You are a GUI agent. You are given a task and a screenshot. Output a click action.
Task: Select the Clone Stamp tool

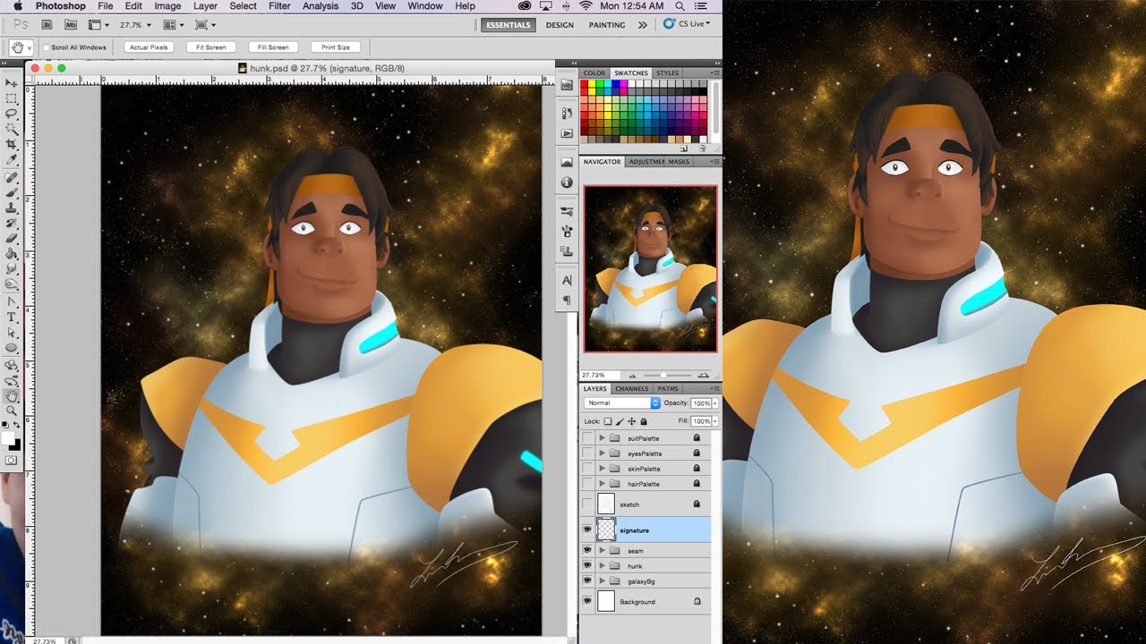click(x=12, y=208)
